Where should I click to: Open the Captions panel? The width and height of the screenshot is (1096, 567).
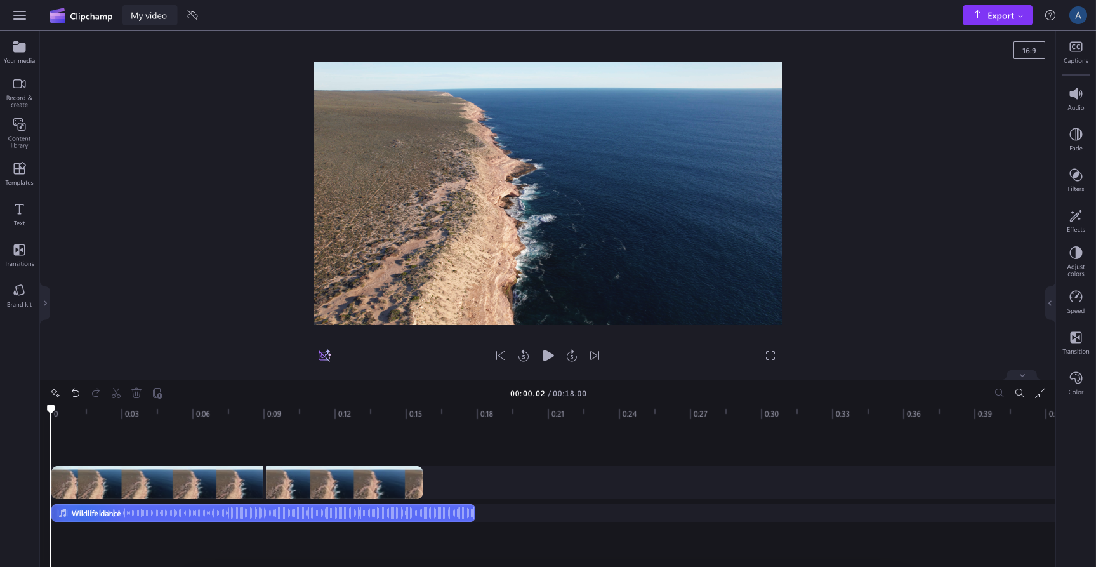[x=1076, y=52]
